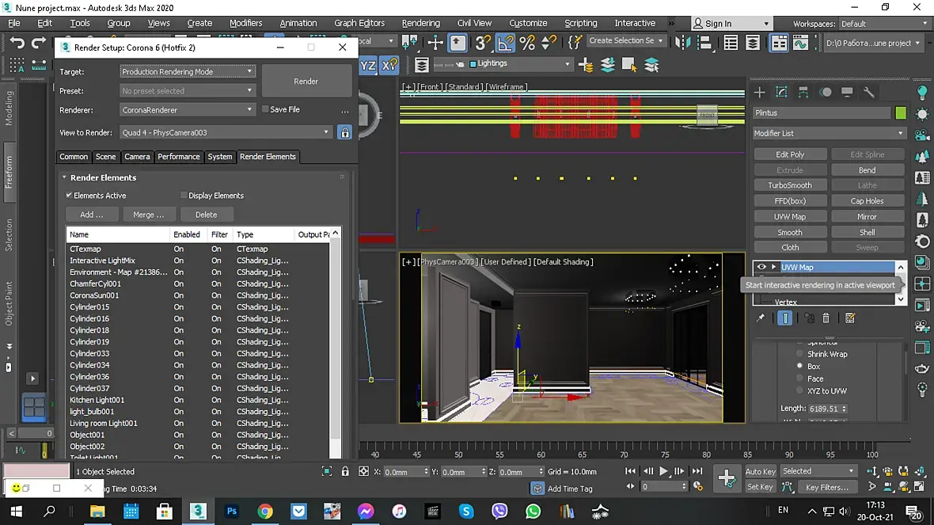The width and height of the screenshot is (934, 525).
Task: Check the Save File checkbox
Action: point(265,109)
